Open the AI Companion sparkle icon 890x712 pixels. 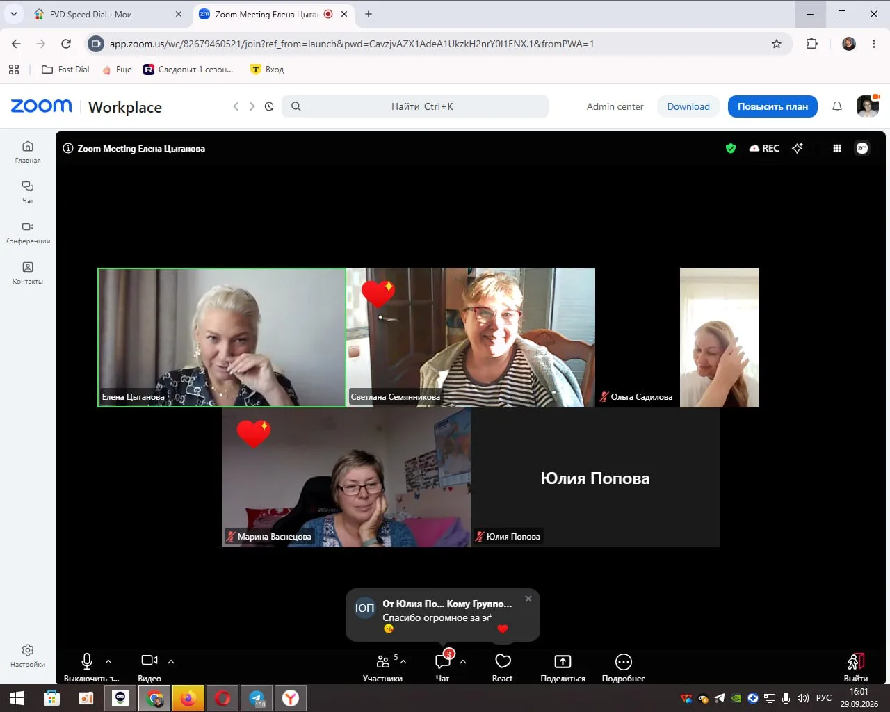(x=798, y=148)
